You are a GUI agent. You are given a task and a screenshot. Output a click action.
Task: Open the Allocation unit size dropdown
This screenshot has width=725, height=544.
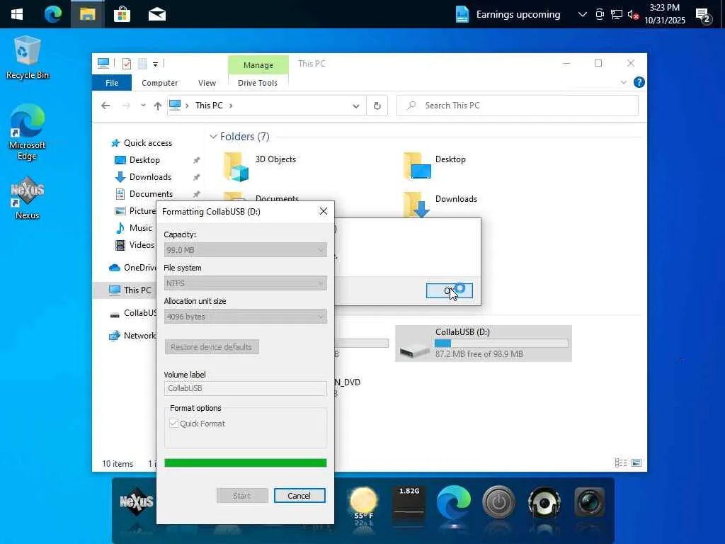[246, 317]
